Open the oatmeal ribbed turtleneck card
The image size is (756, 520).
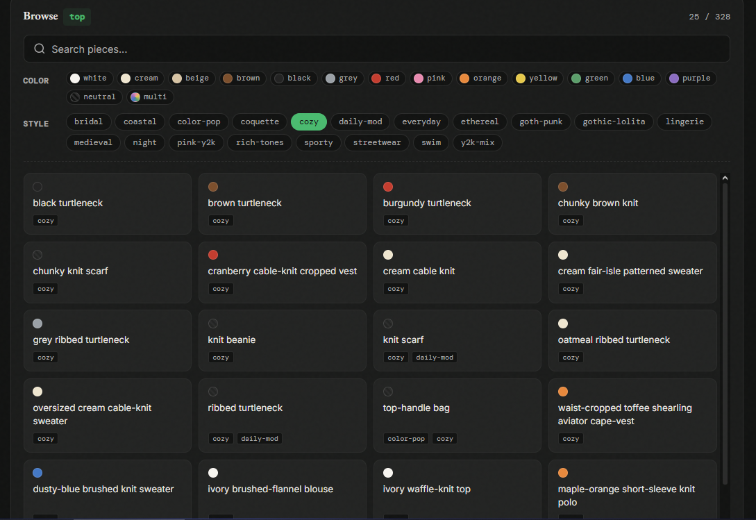pyautogui.click(x=632, y=341)
